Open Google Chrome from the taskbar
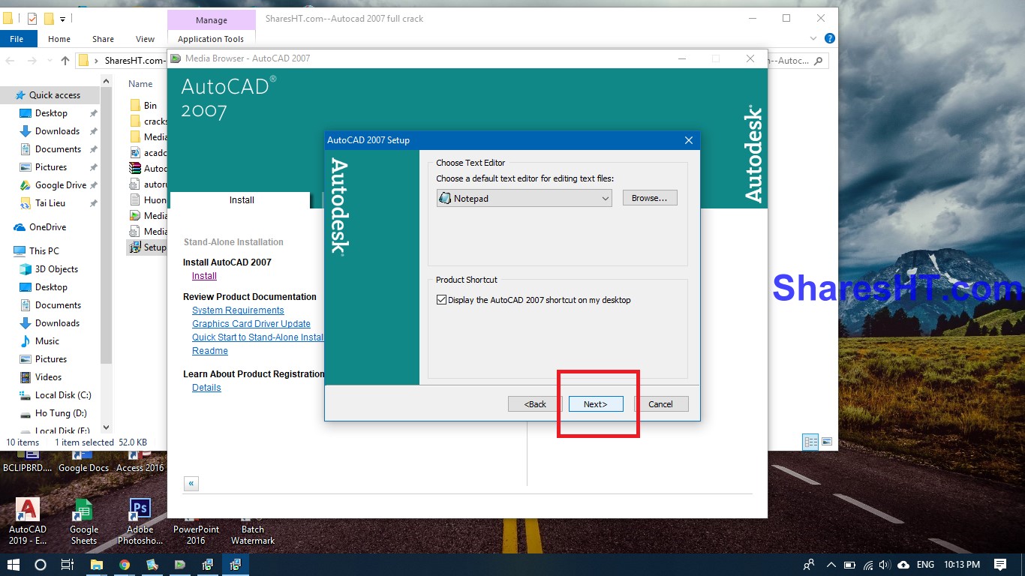The width and height of the screenshot is (1025, 576). [125, 565]
